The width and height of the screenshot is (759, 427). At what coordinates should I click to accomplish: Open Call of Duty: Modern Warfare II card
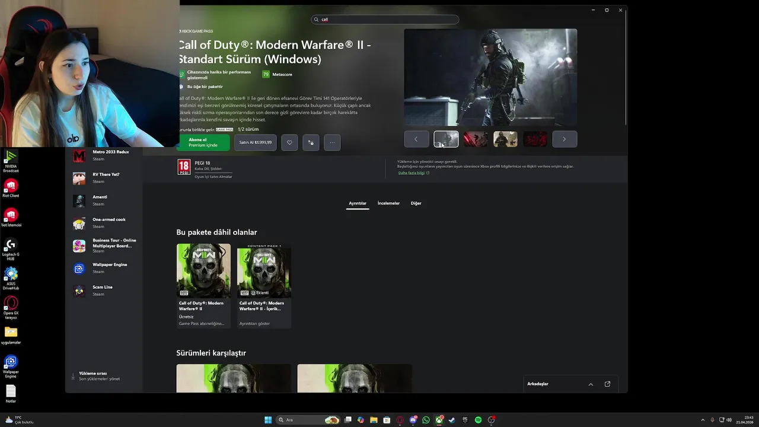pos(203,285)
